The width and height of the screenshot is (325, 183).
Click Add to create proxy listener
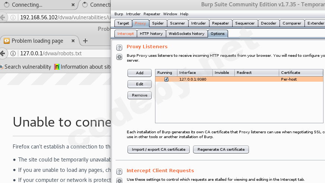139,73
